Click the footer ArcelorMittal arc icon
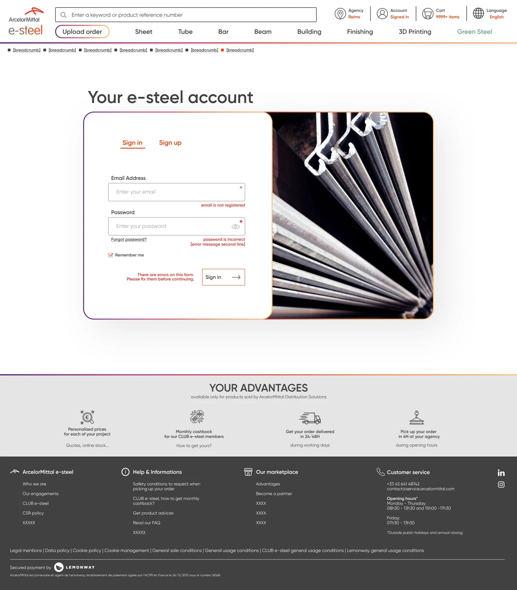The height and width of the screenshot is (590, 517). tap(15, 472)
